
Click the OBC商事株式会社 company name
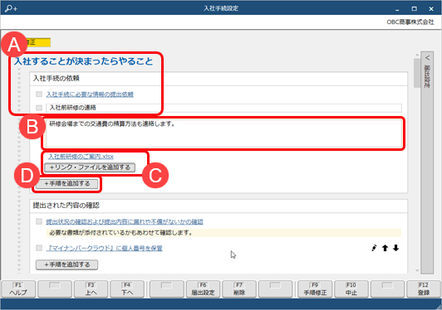[x=410, y=22]
